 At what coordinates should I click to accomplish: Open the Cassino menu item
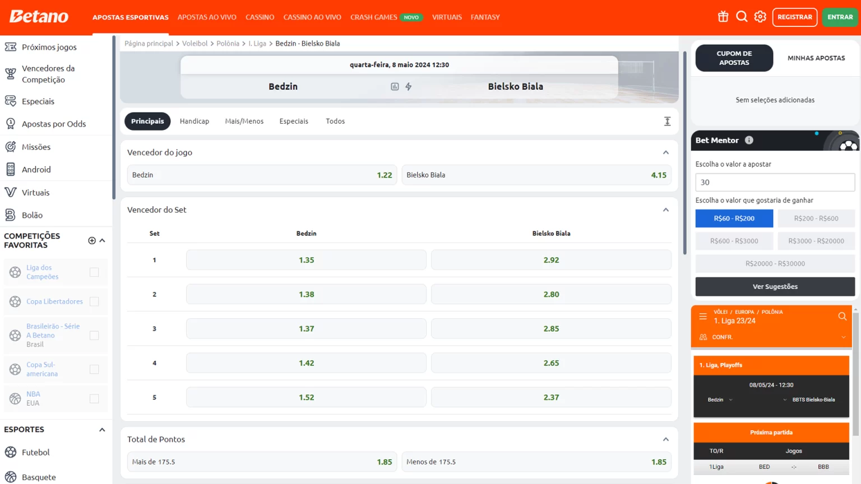(x=260, y=17)
